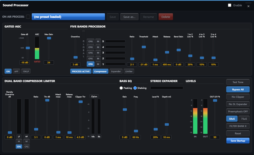Click the Threshold slider handle
This screenshot has width=254, height=155.
click(144, 47)
